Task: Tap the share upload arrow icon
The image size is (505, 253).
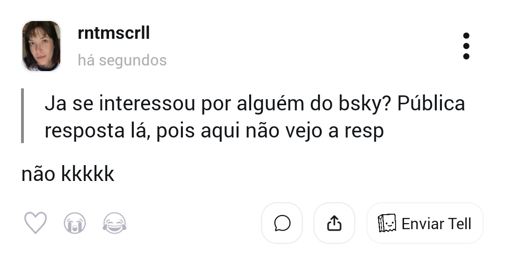Action: coord(334,224)
